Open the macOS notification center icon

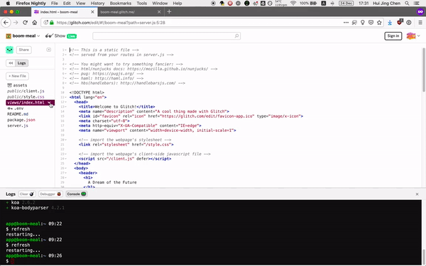[x=416, y=4]
